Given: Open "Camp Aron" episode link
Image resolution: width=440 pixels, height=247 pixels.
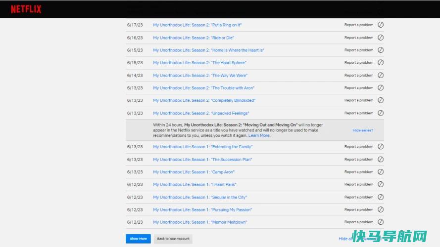Looking at the screenshot, I should (x=194, y=172).
